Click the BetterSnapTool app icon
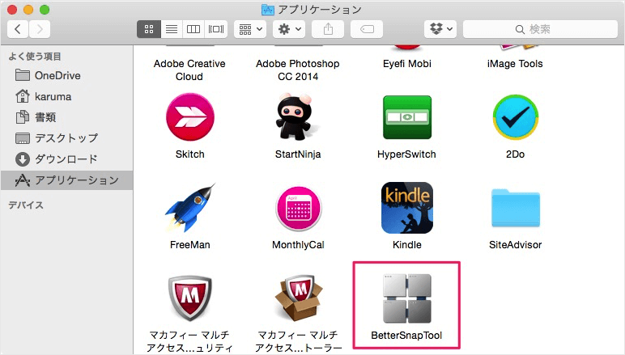 pyautogui.click(x=407, y=298)
